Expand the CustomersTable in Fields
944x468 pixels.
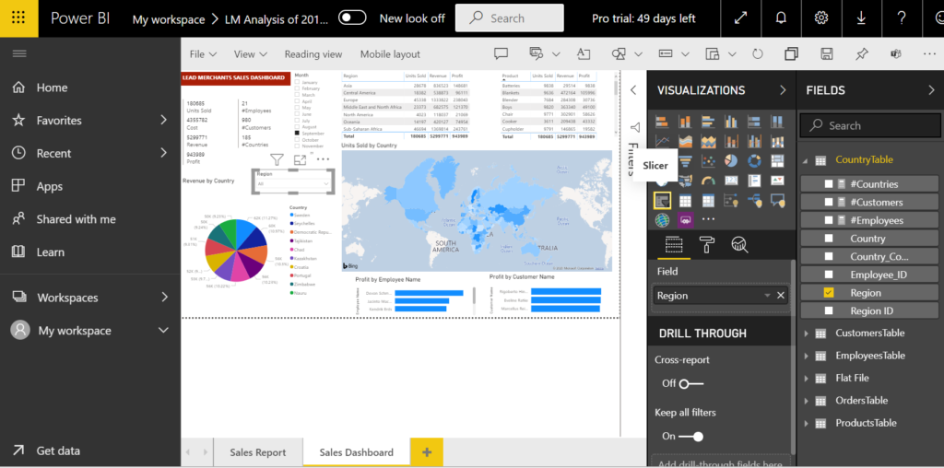coord(808,333)
